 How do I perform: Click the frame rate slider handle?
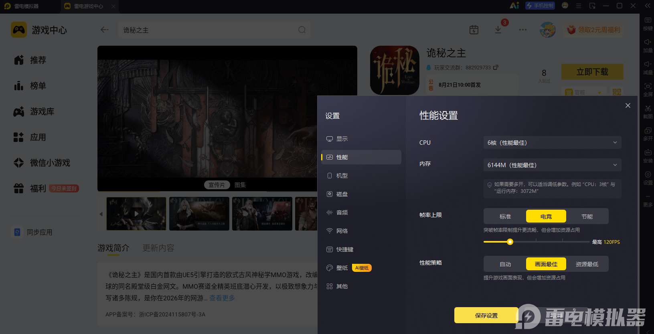pyautogui.click(x=510, y=242)
